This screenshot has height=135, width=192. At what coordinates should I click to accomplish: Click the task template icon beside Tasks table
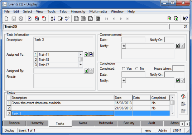(x=183, y=97)
